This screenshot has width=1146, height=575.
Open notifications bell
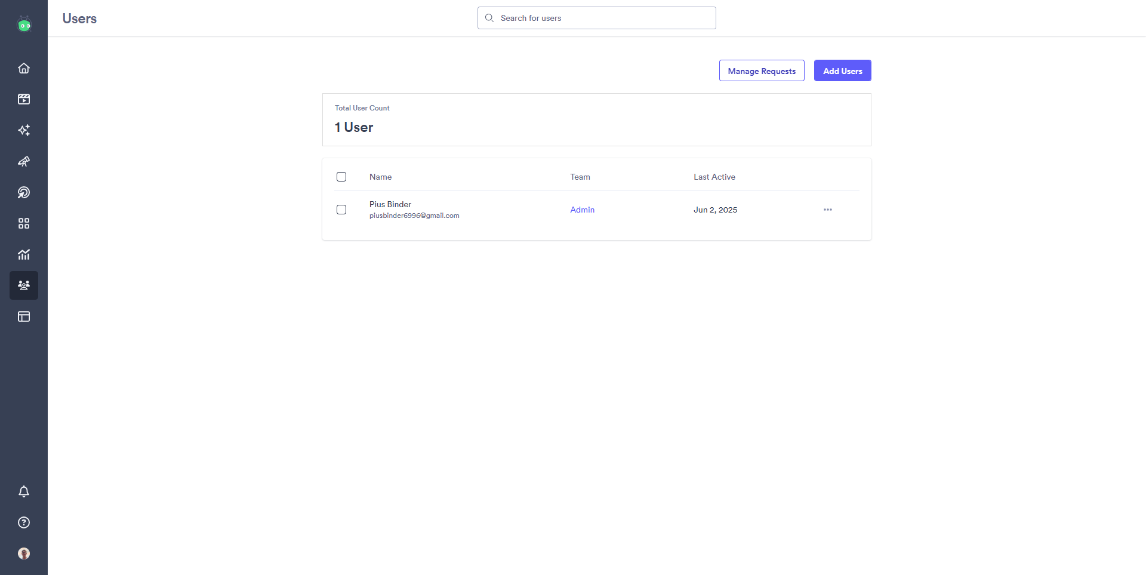click(x=24, y=491)
